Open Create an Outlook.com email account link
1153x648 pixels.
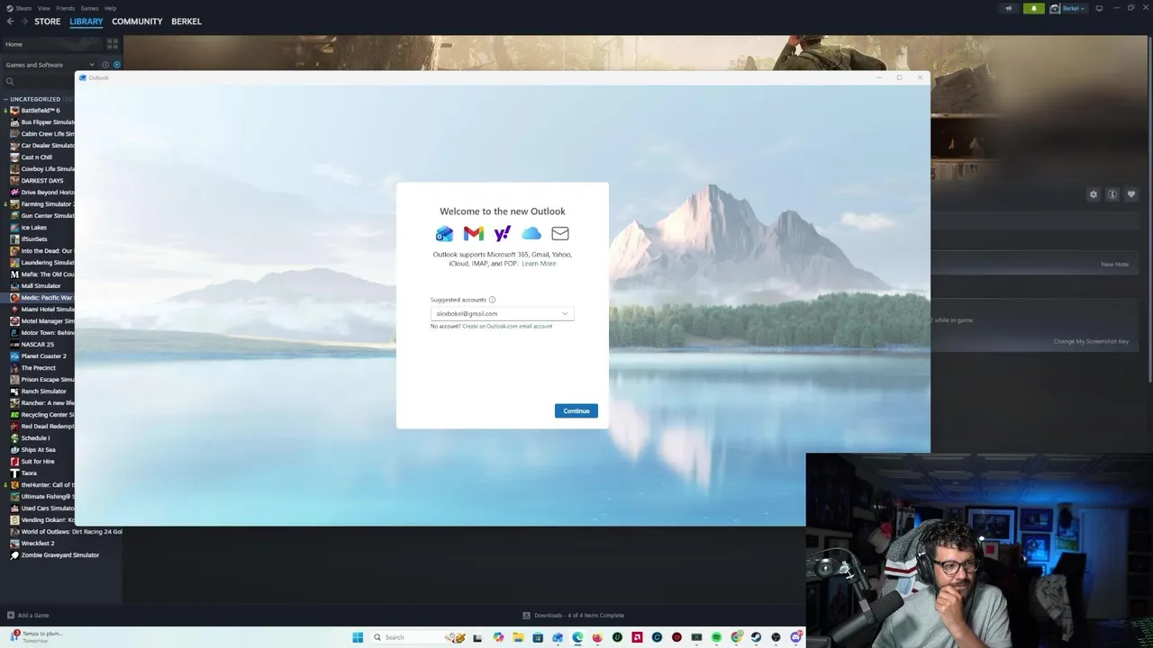[507, 326]
